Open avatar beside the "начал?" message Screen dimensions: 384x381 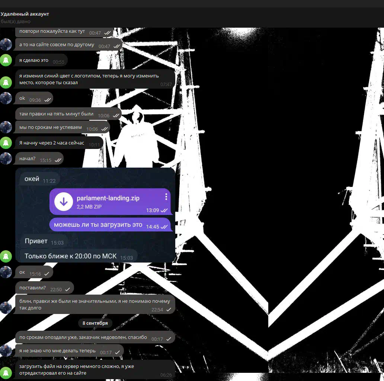coord(6,158)
